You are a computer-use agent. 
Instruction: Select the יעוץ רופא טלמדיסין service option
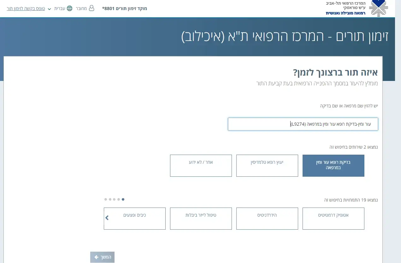[267, 165]
